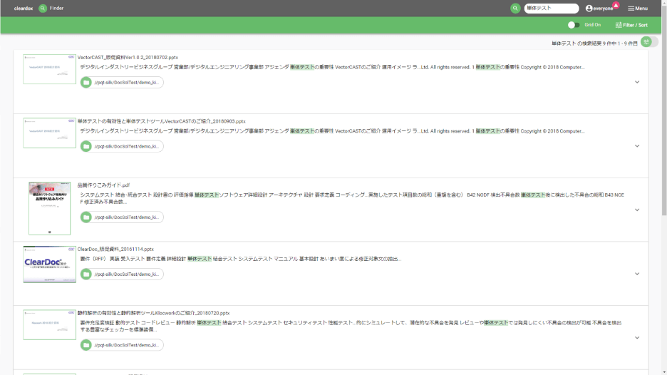Click folder icon under VectorCAST_販促資料Ver1.0.2 result
The width and height of the screenshot is (667, 375).
point(86,82)
